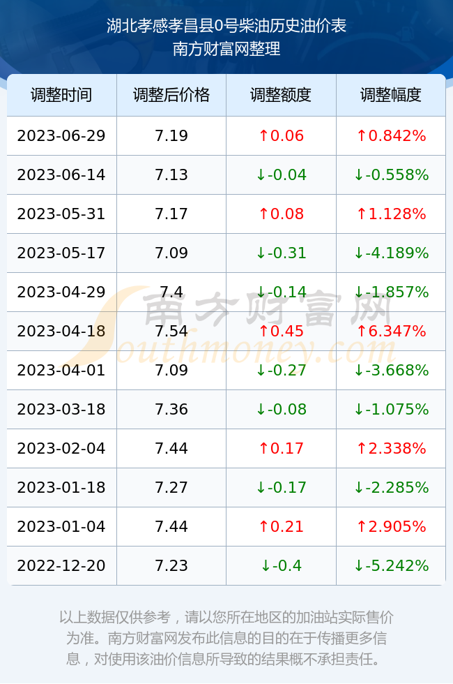This screenshot has width=453, height=684.
Task: Click the ↓-0.27 adjustment value
Action: pos(281,371)
